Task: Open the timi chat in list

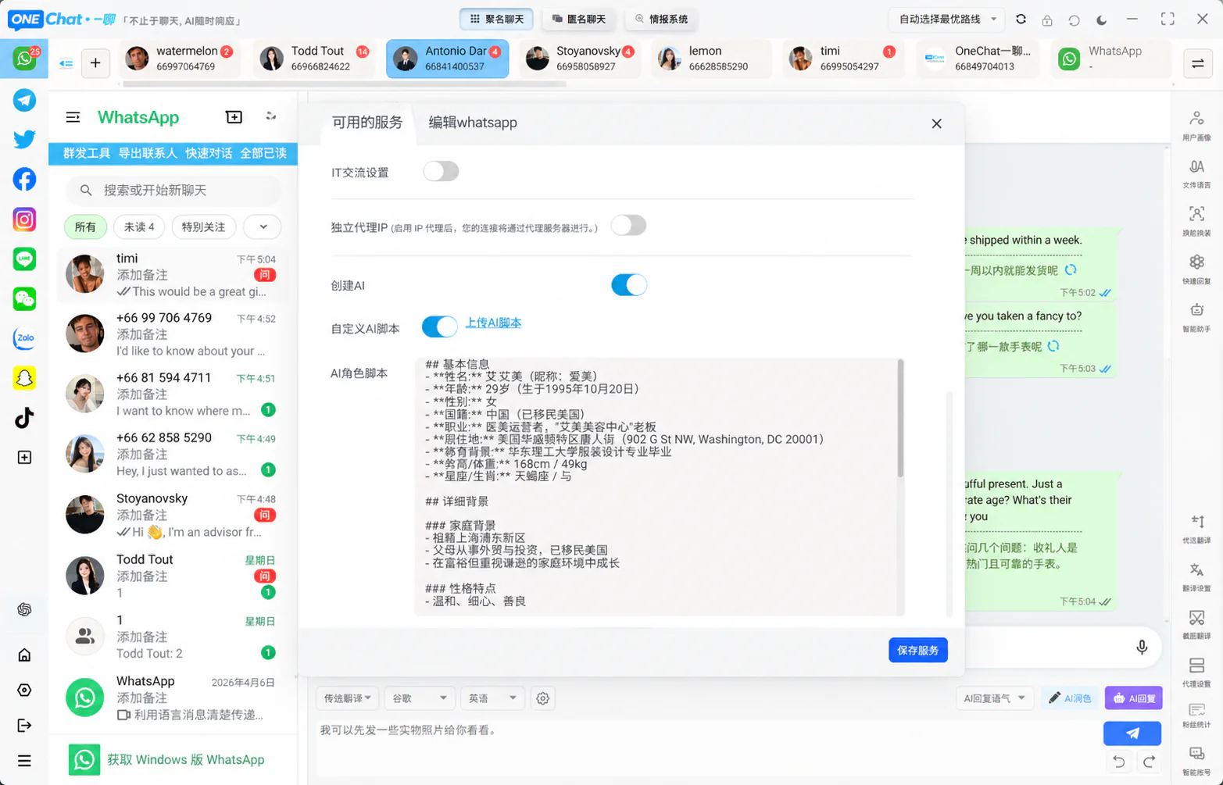Action: coord(173,275)
